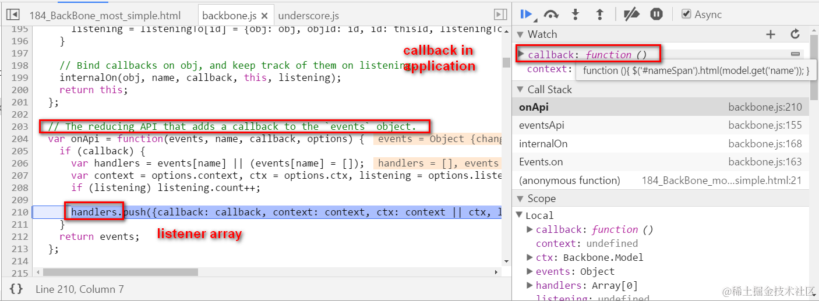
Task: Set breakpoint on line 204
Action: pyautogui.click(x=20, y=139)
